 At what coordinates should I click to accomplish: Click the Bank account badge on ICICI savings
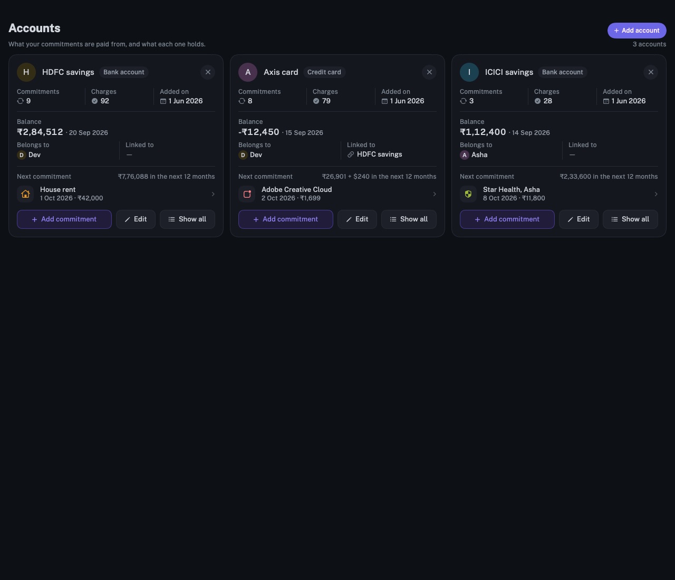tap(563, 72)
